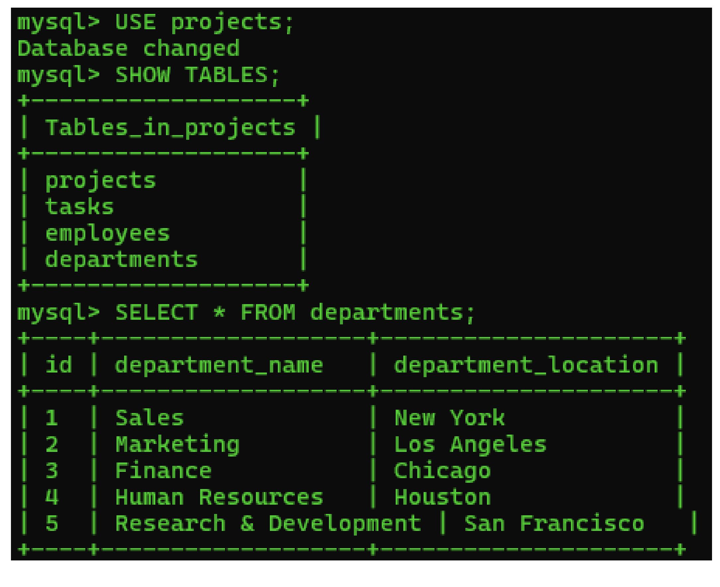Click the department_name column header
Screen dimensions: 720x587
(219, 366)
